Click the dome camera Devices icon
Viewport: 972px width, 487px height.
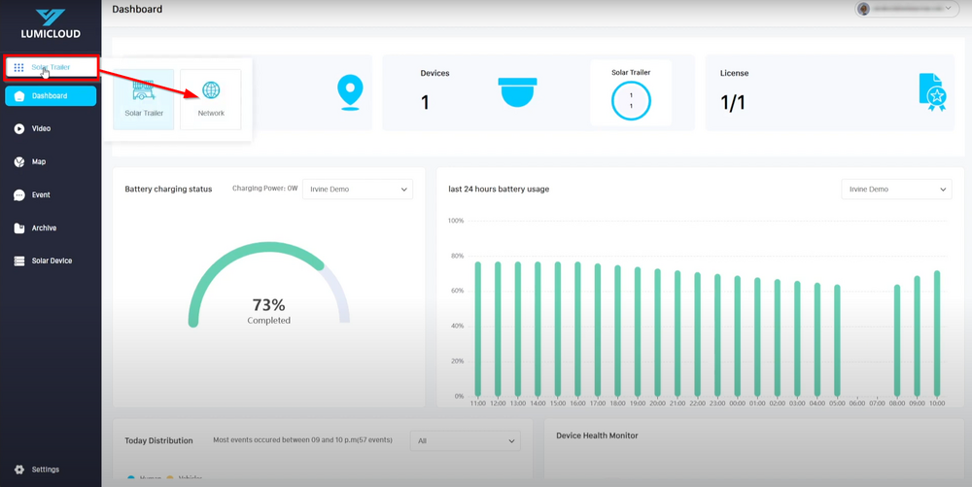pyautogui.click(x=517, y=92)
